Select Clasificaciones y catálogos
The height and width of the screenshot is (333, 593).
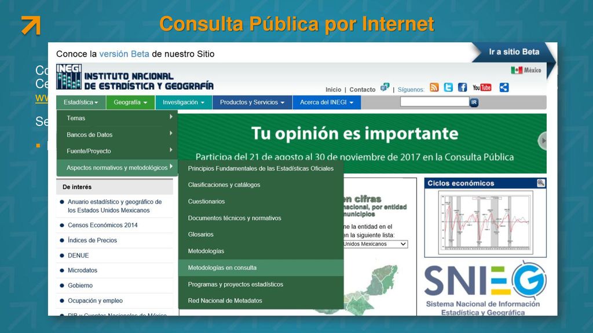(x=261, y=185)
